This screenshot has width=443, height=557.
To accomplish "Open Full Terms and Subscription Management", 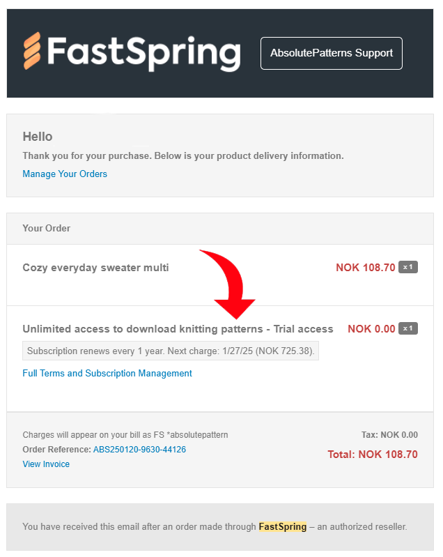I will [x=107, y=374].
